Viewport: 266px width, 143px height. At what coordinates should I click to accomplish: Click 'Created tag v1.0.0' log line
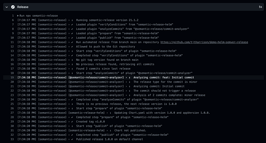(x=90, y=122)
